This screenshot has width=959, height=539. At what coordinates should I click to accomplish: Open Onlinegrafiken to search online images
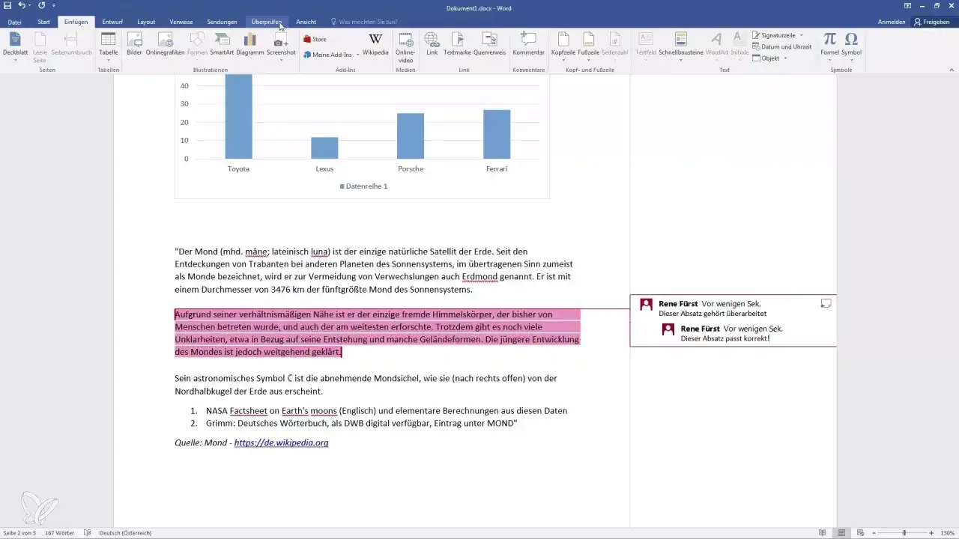click(x=166, y=45)
